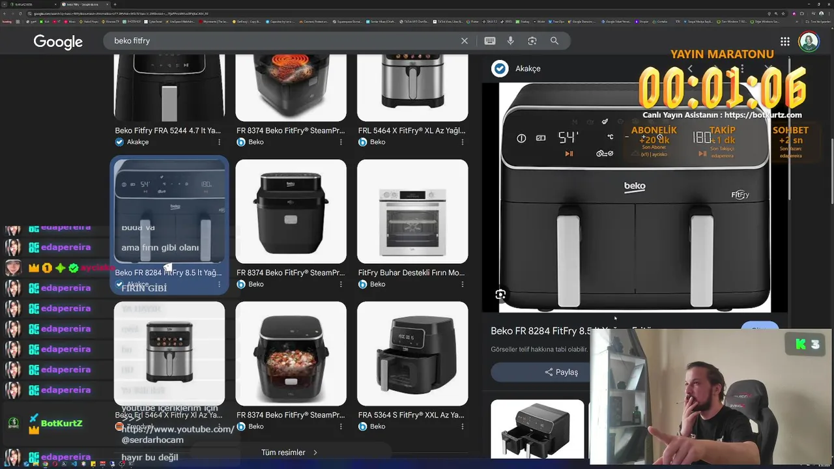
Task: Select the stainless FRL 5464 X fryer thumbnail
Action: pos(412,88)
